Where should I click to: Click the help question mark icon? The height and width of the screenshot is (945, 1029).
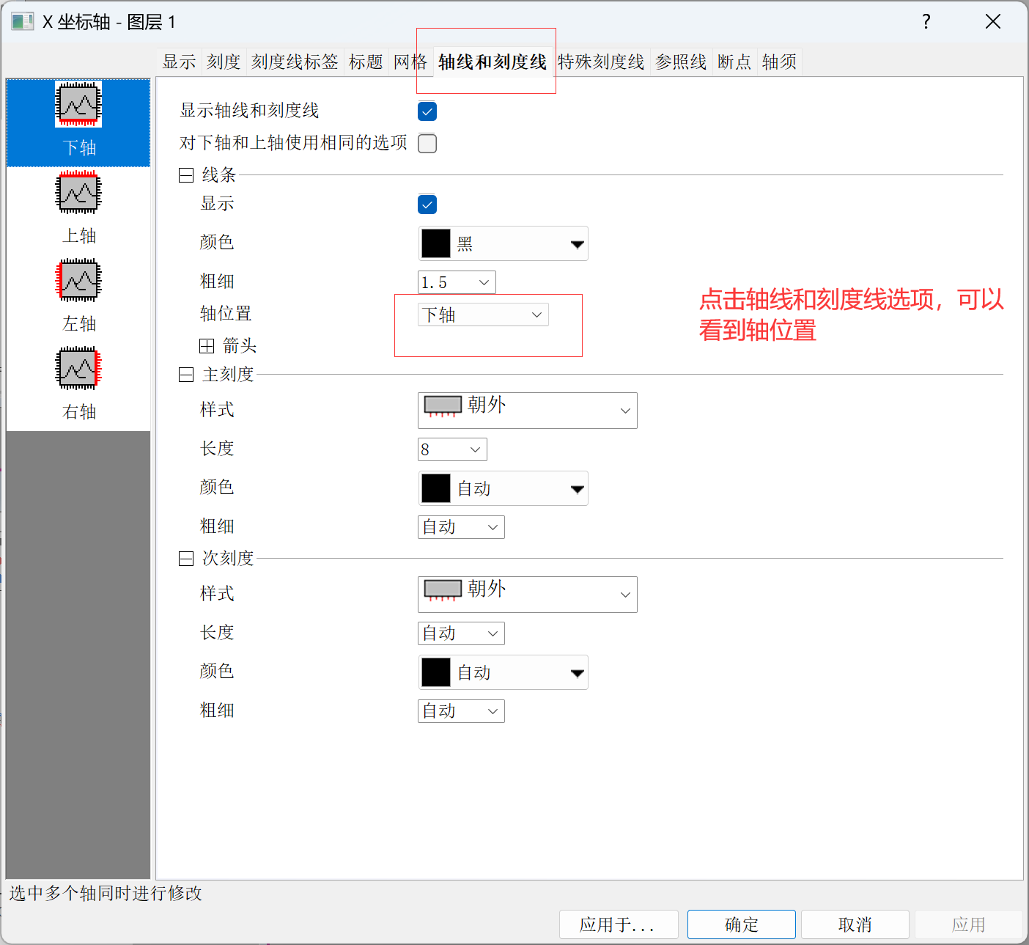[926, 22]
